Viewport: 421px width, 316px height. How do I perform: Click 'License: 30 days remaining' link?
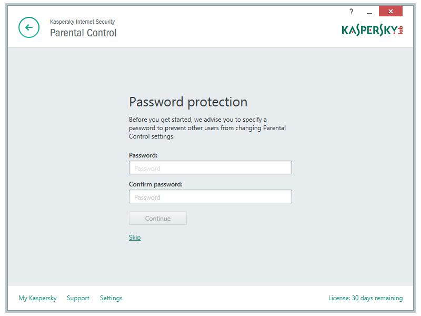click(x=365, y=298)
